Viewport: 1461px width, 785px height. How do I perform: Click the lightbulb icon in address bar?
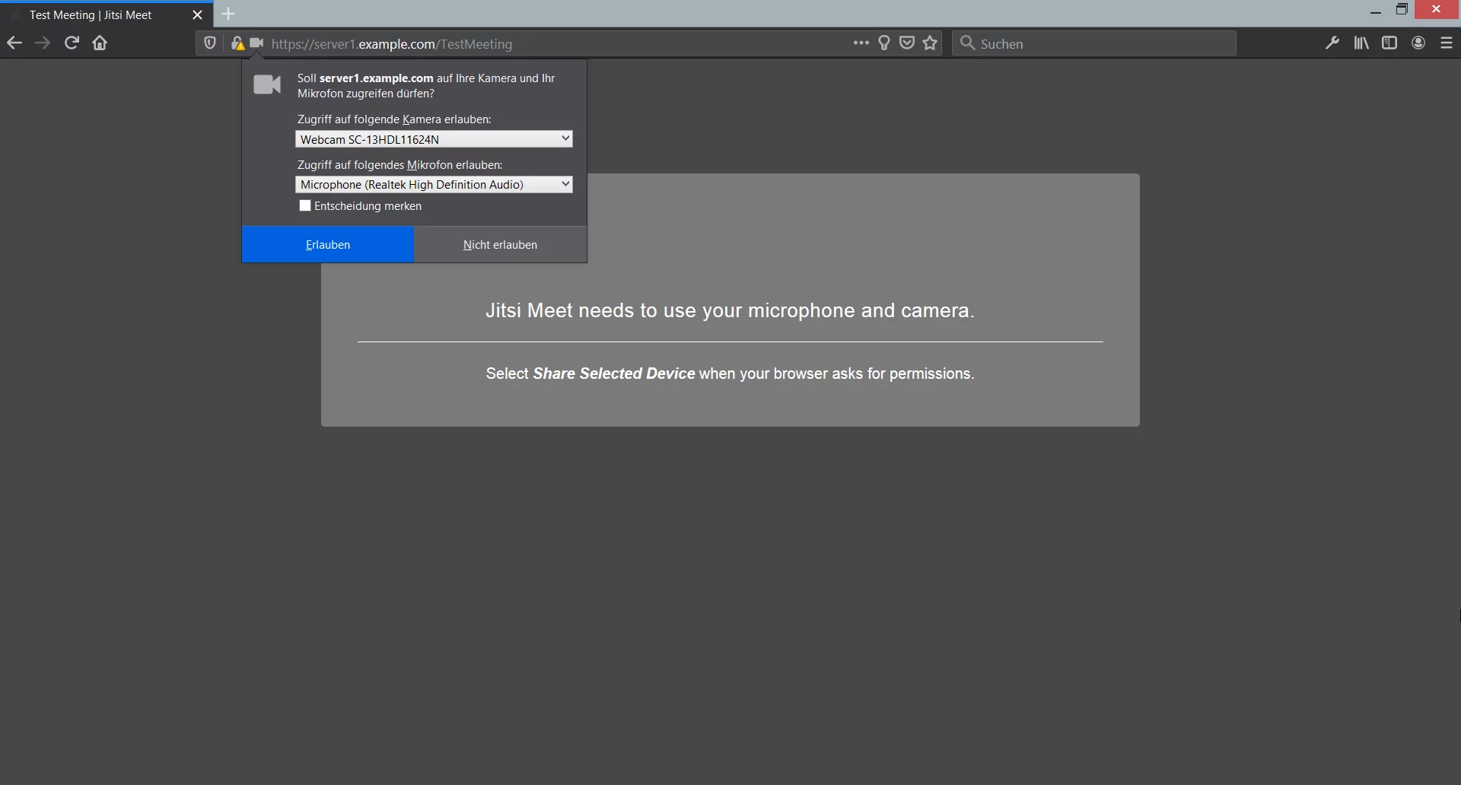pos(884,43)
